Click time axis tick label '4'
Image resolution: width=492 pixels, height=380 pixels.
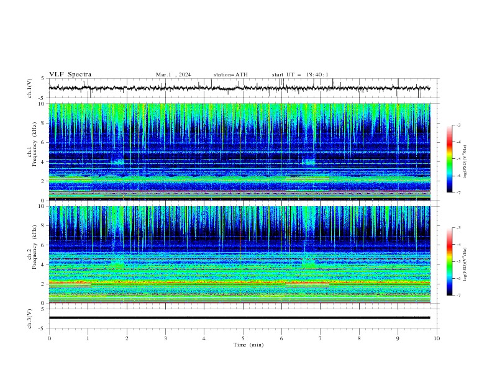pyautogui.click(x=204, y=338)
